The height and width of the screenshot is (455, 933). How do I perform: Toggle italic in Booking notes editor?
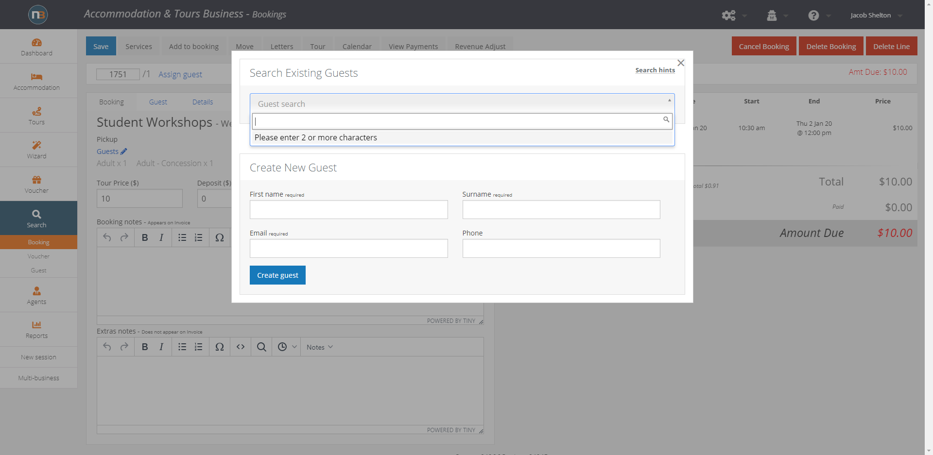[x=161, y=237]
